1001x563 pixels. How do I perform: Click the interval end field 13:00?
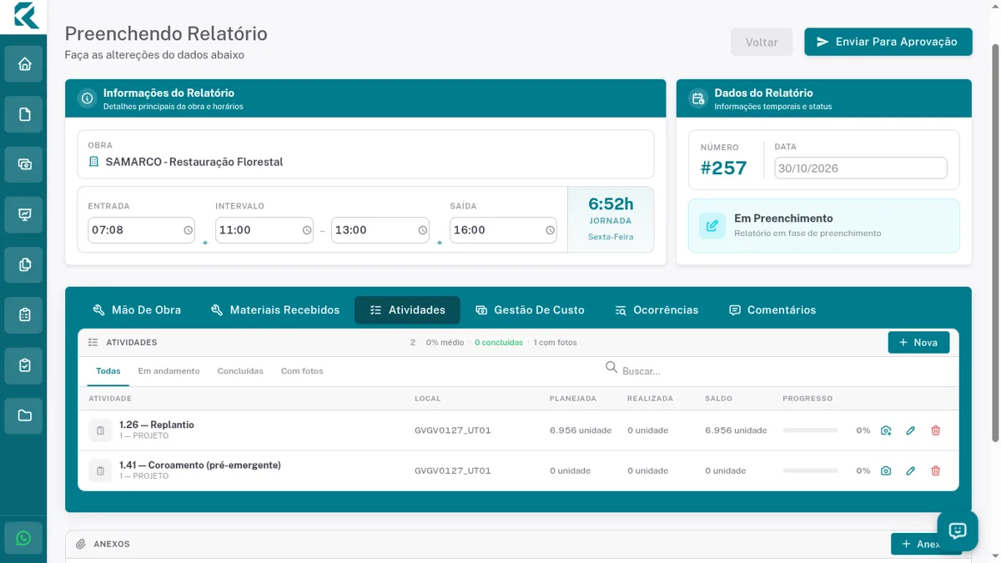(x=380, y=230)
